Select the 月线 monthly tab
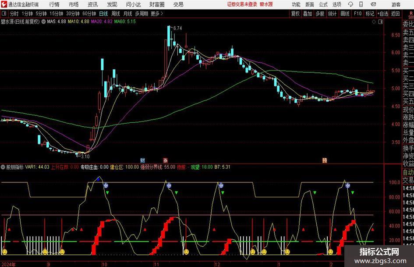 [127, 14]
